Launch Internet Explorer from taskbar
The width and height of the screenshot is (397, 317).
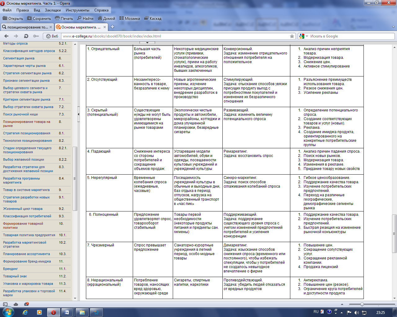click(25, 312)
